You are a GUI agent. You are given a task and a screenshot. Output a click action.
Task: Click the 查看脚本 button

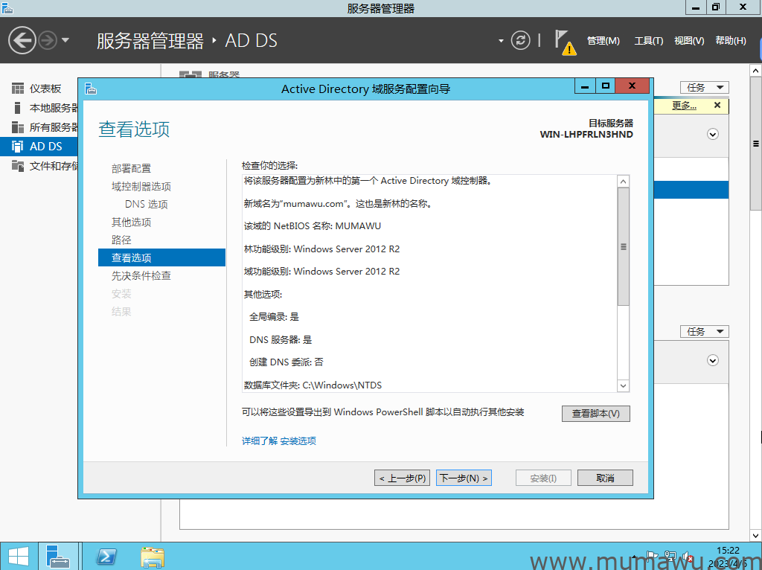(x=595, y=414)
